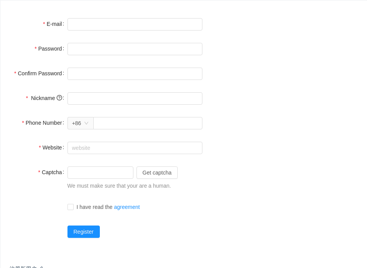This screenshot has height=268, width=367.
Task: Focus the Password input field
Action: point(135,49)
